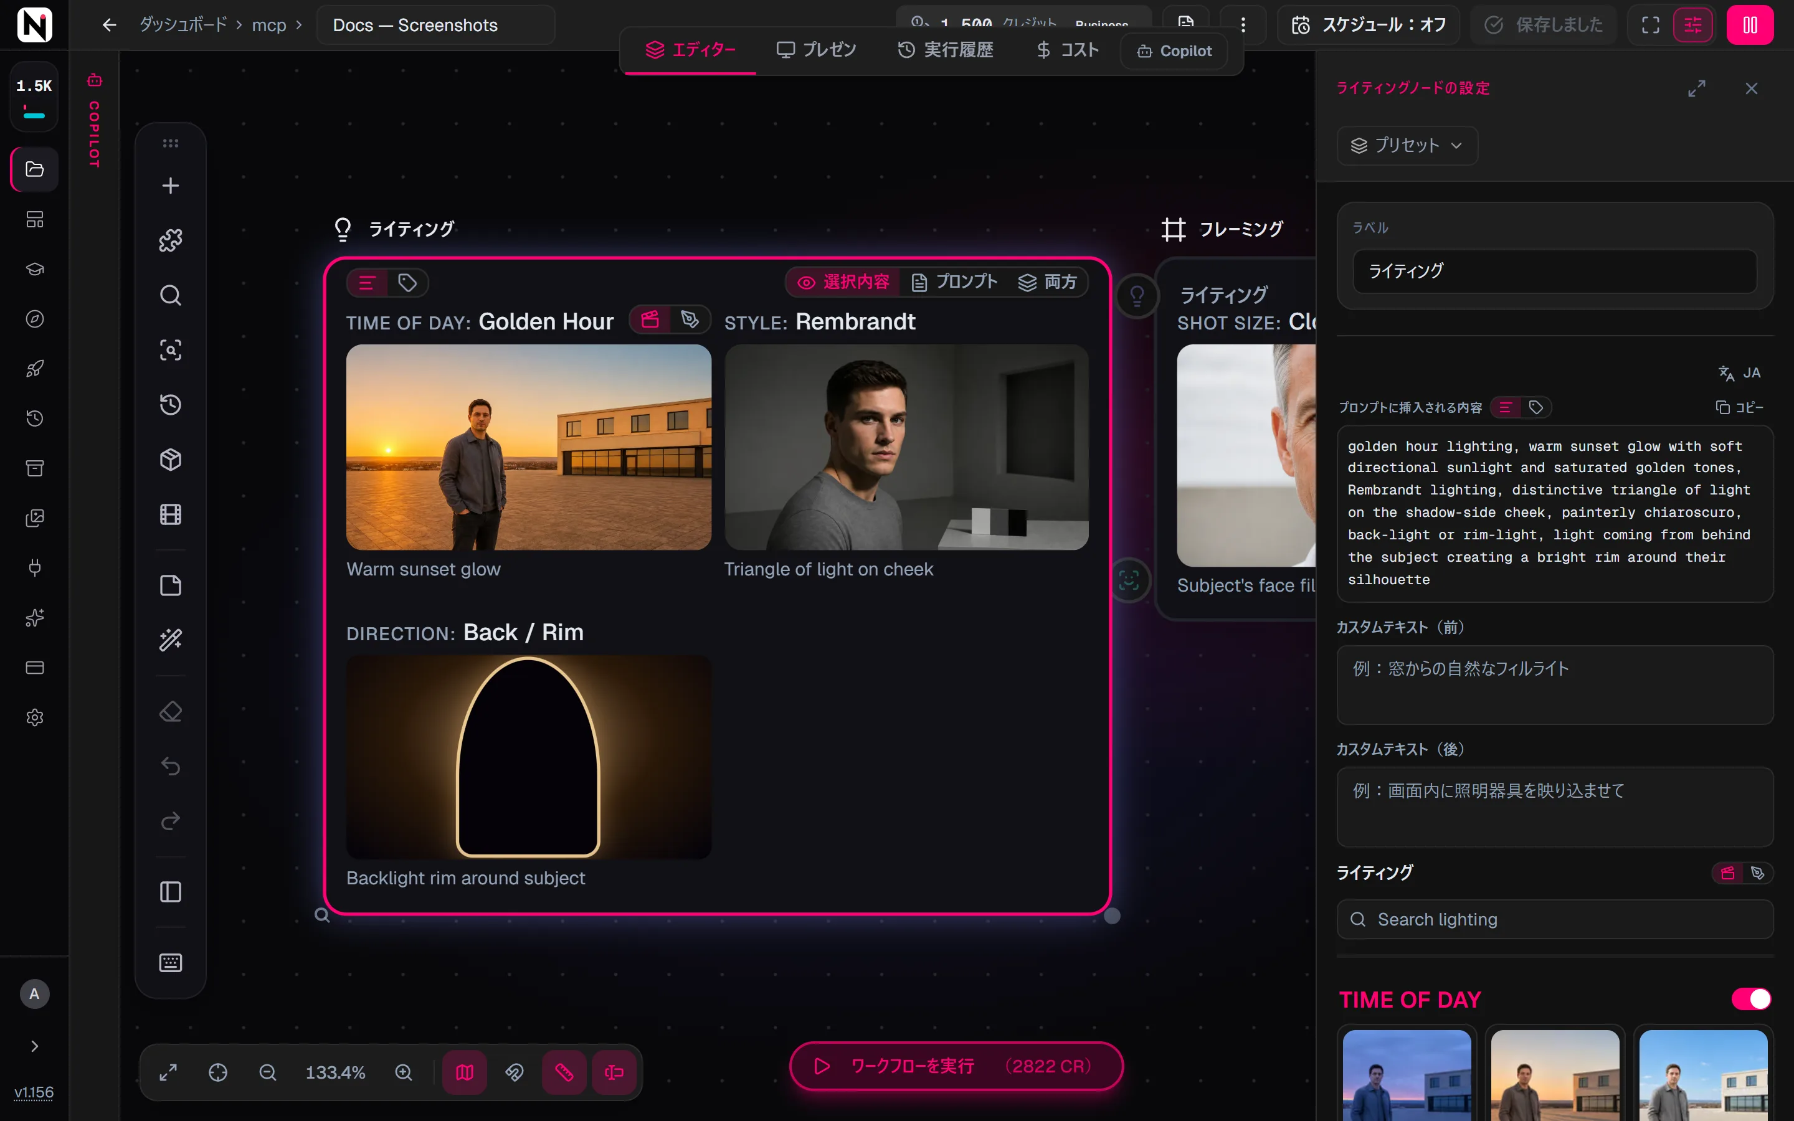The image size is (1794, 1121).
Task: Click the undo arrow icon
Action: pyautogui.click(x=171, y=766)
